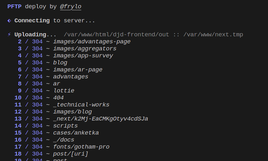This screenshot has width=268, height=161.
Task: Click the post/[uri] entry
Action: 71,154
